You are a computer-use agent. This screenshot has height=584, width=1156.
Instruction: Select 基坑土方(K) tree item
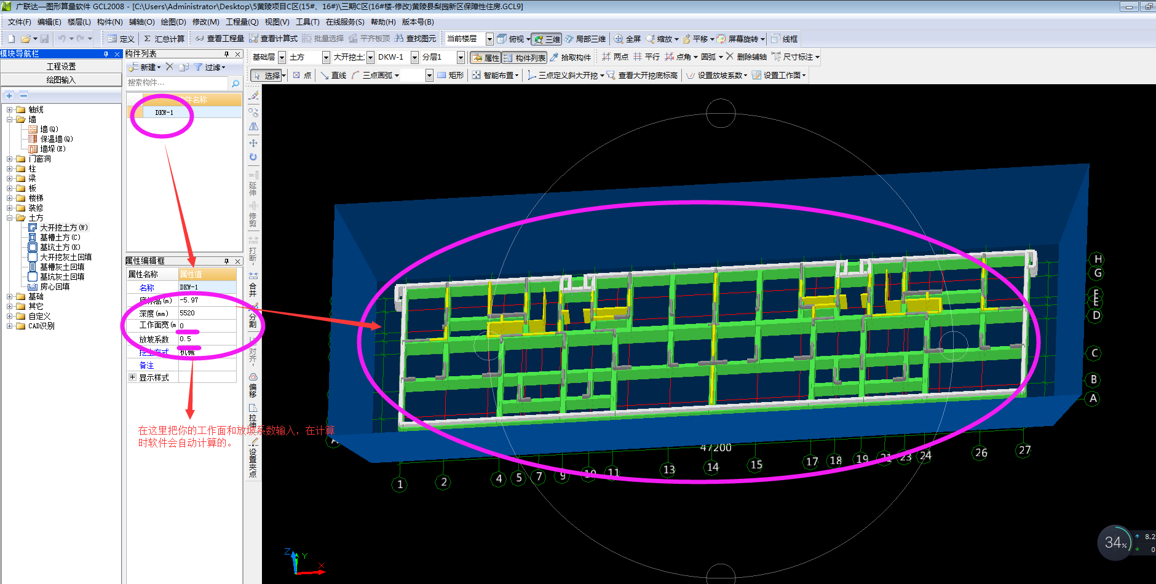pyautogui.click(x=55, y=247)
